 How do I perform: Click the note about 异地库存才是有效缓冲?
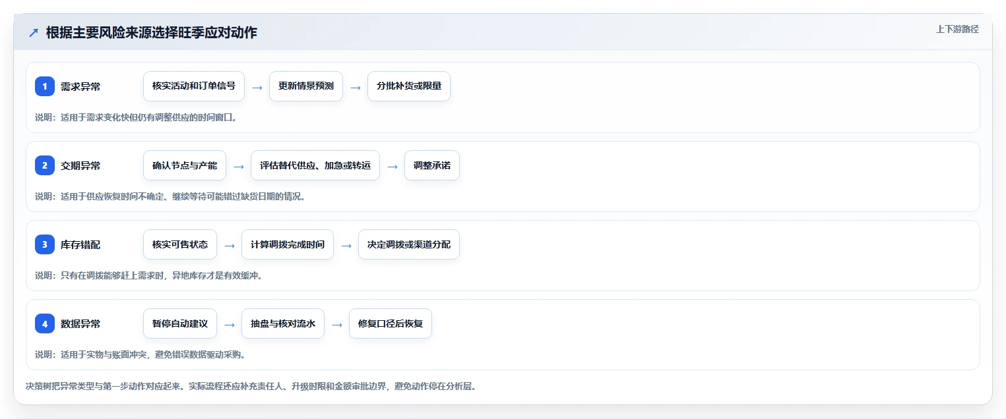pyautogui.click(x=149, y=275)
